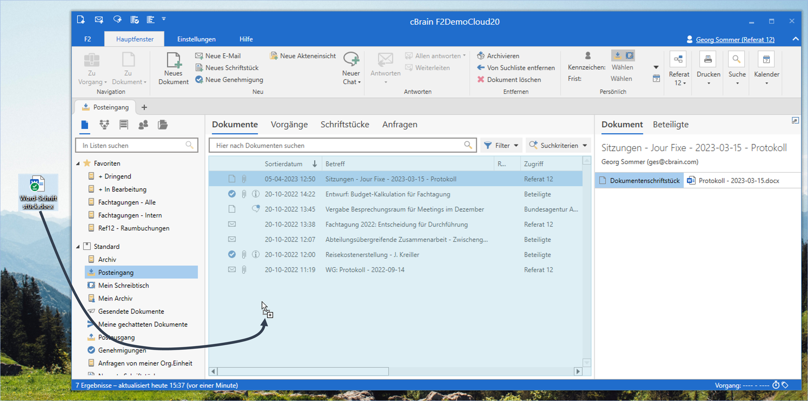Click the Neues Dokument icon
The height and width of the screenshot is (401, 808).
[173, 60]
